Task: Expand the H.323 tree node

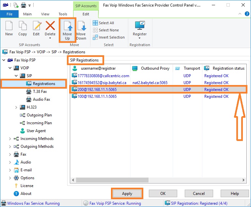Action: pos(16,107)
